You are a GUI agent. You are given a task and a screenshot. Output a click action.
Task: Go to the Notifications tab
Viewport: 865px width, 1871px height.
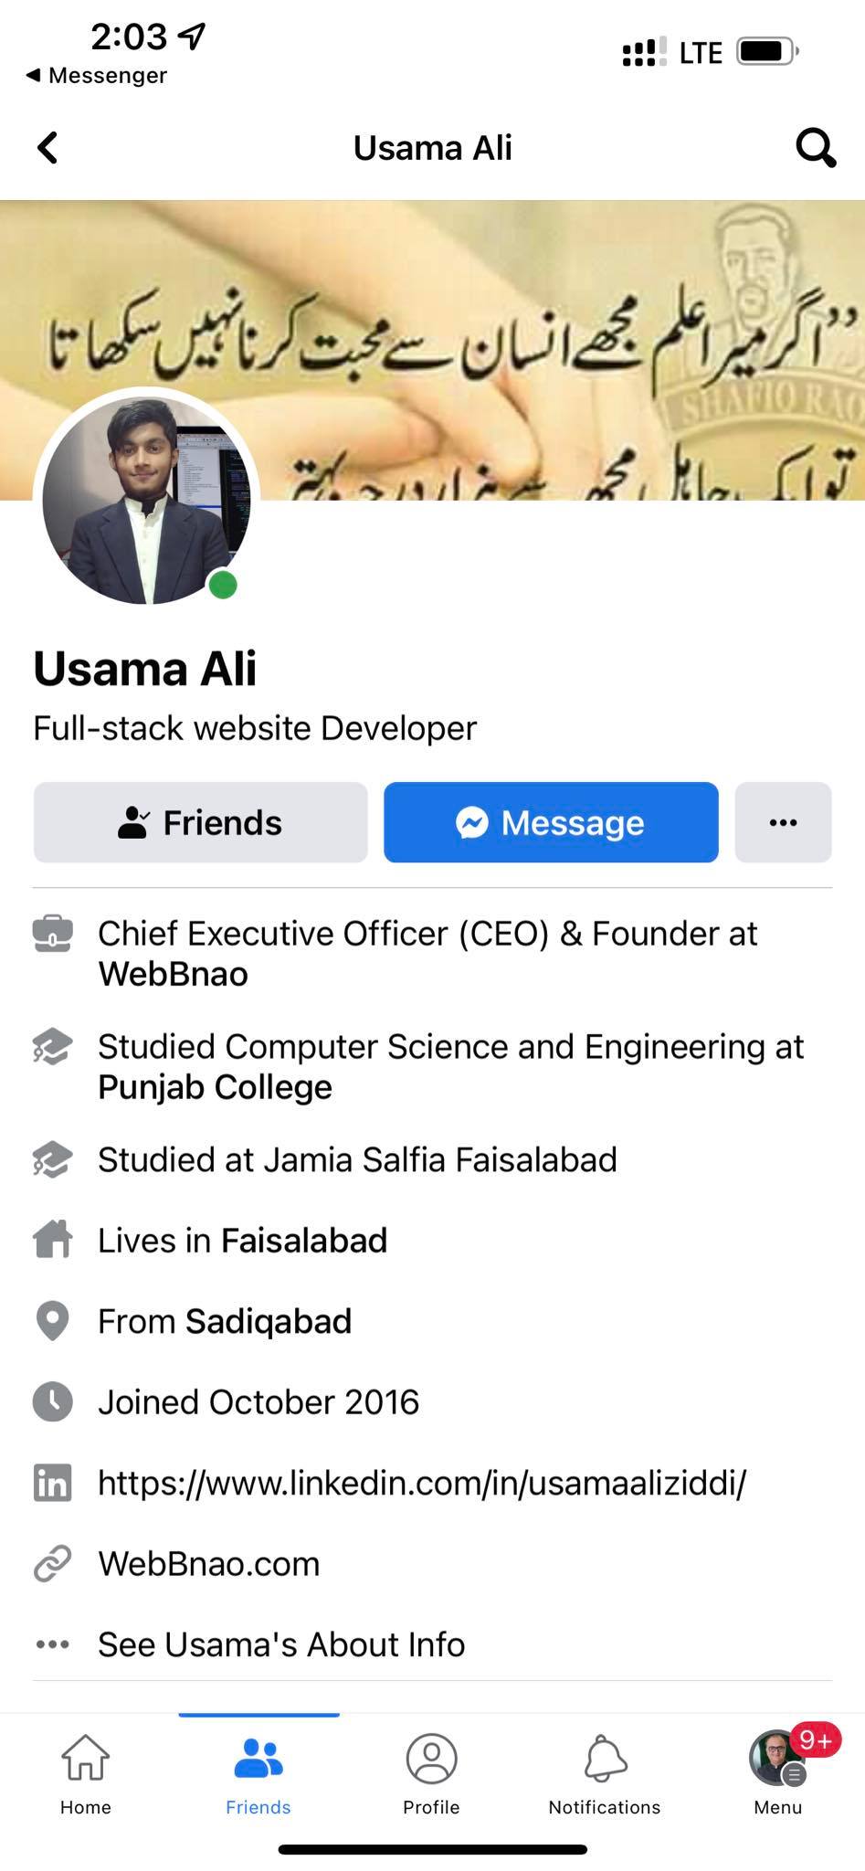[605, 1774]
